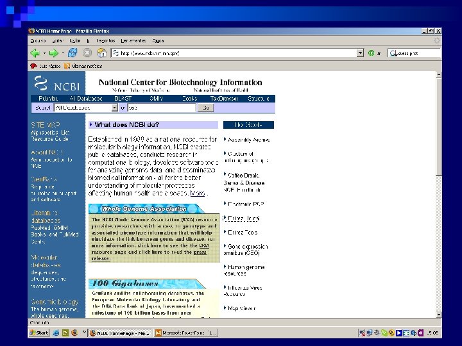Image resolution: width=462 pixels, height=346 pixels.
Task: Select the Structure navigation tab
Action: pyautogui.click(x=259, y=99)
